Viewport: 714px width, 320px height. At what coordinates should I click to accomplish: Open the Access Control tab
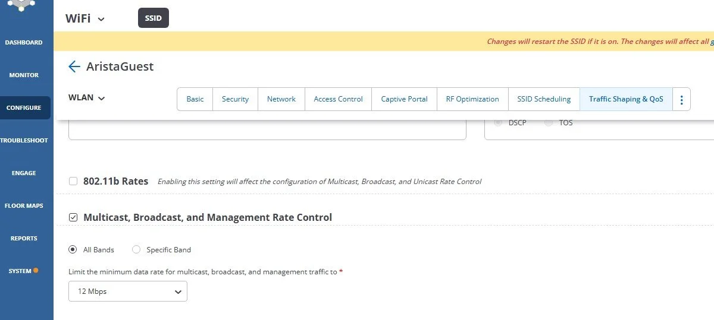pos(339,99)
